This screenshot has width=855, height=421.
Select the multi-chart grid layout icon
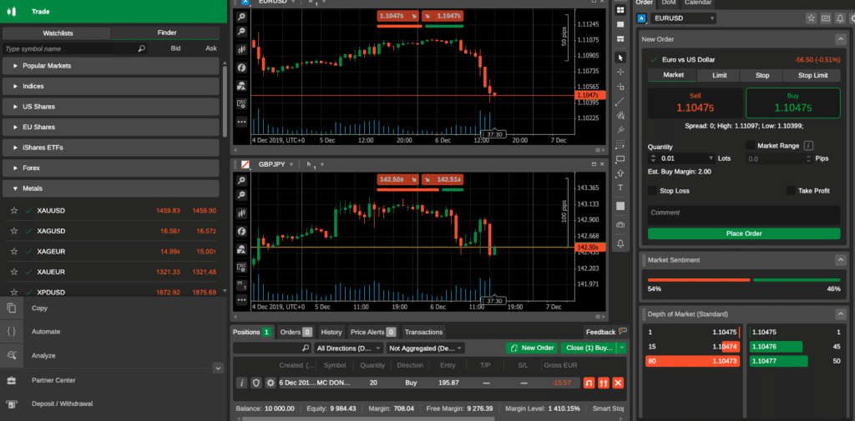(620, 10)
